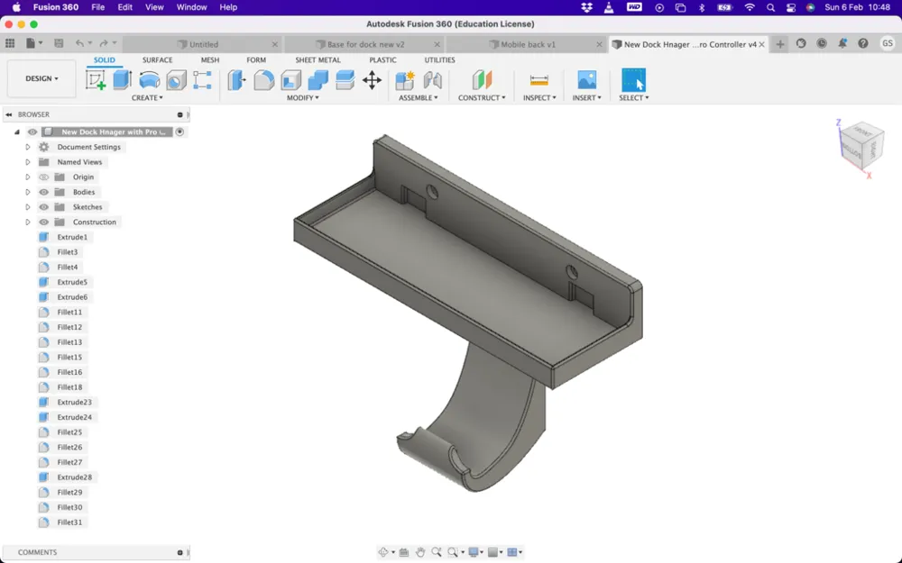Toggle visibility of Sketches folder

click(x=43, y=207)
